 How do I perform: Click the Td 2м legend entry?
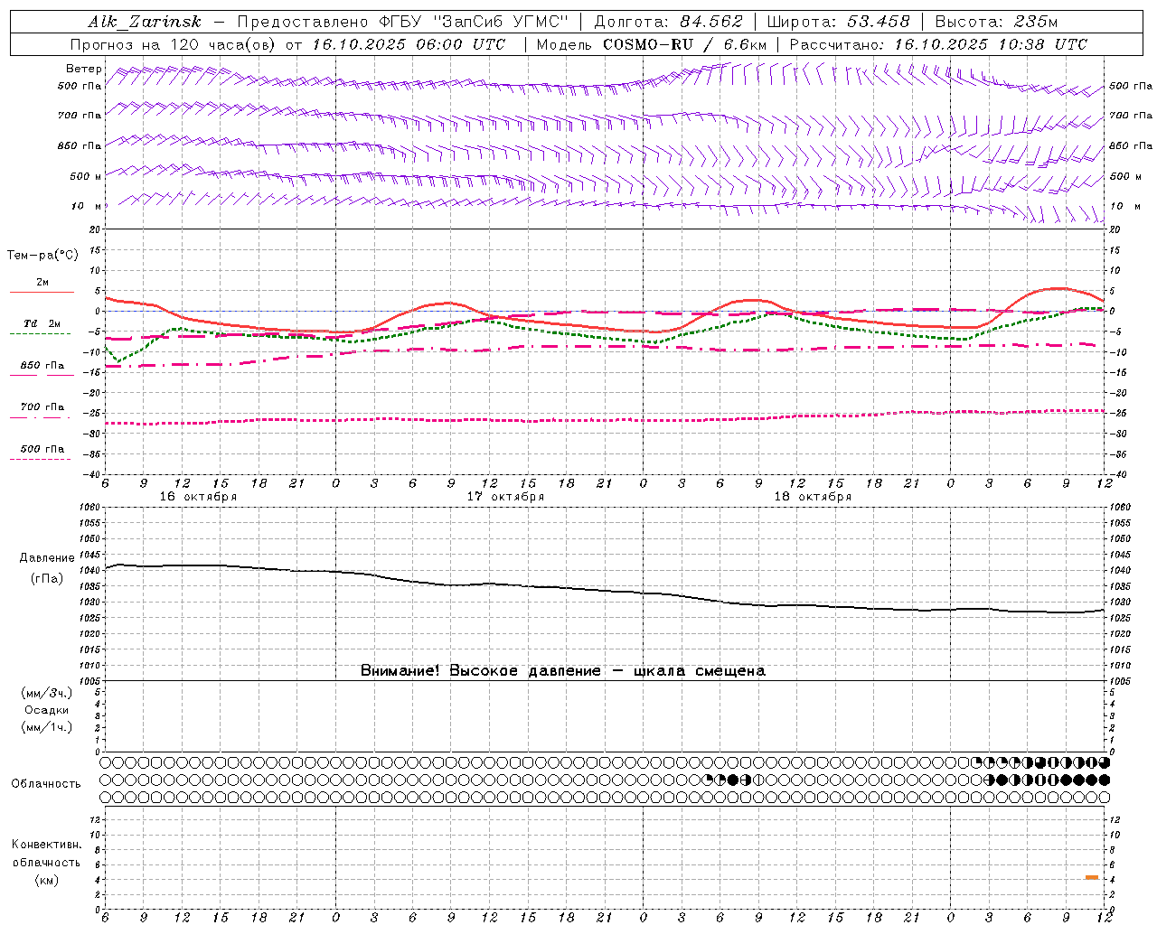pyautogui.click(x=42, y=323)
